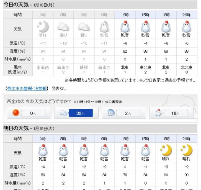The width and height of the screenshot is (201, 190).
Task: Click today's 18時 snowman icon
Action: point(166,27)
